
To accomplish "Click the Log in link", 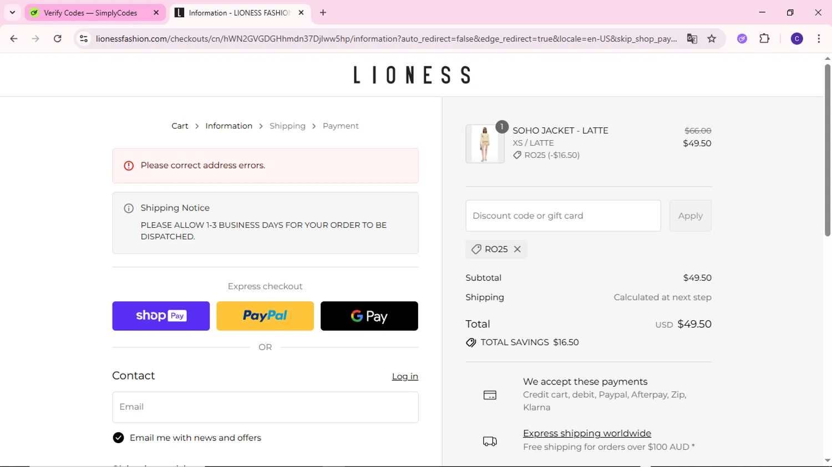I will 405,377.
